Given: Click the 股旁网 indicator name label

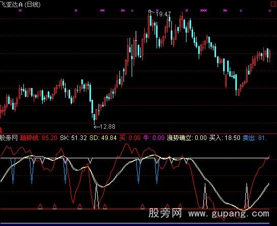Looking at the screenshot, I should tap(9, 138).
